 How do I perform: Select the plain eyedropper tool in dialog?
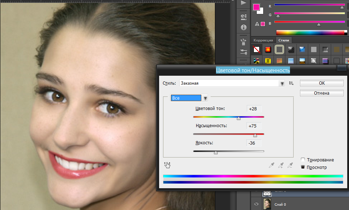[x=271, y=165]
